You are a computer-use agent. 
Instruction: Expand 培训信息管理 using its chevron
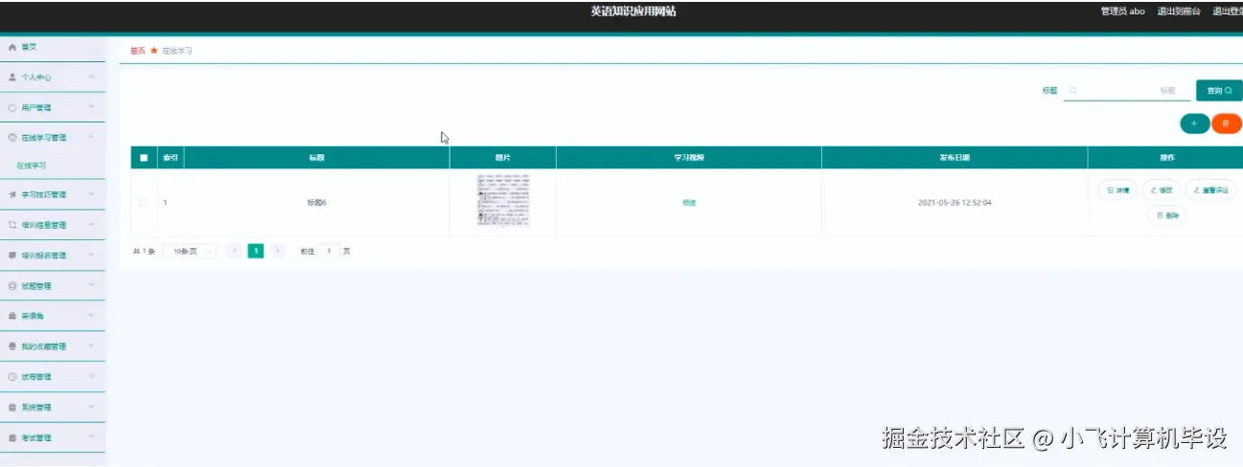coord(91,225)
